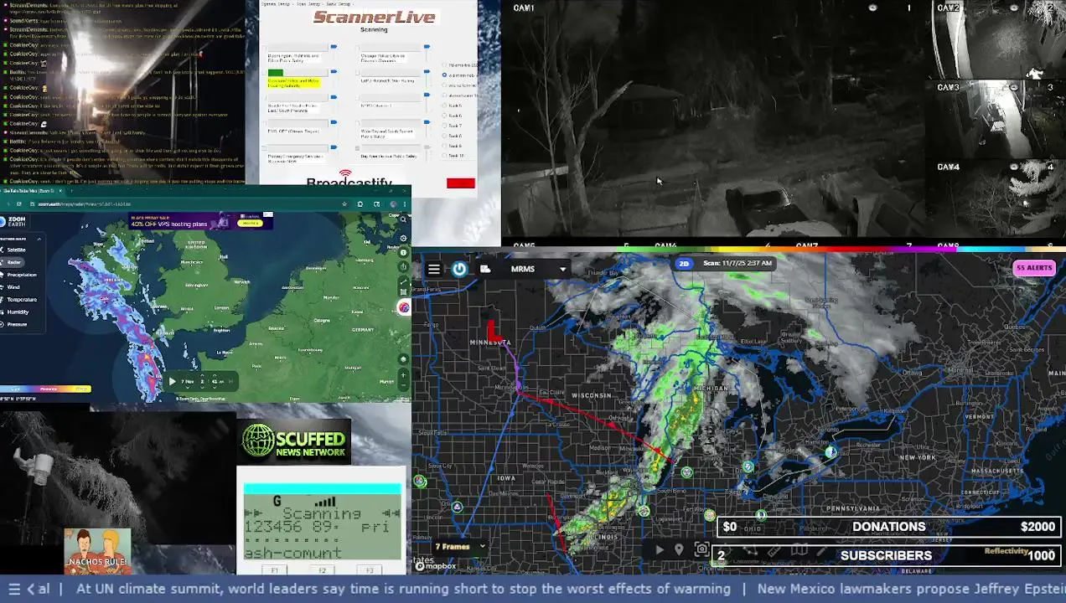Open Zoom Earth settings gear icon
Screen dimensions: 1066x603
pos(403,238)
